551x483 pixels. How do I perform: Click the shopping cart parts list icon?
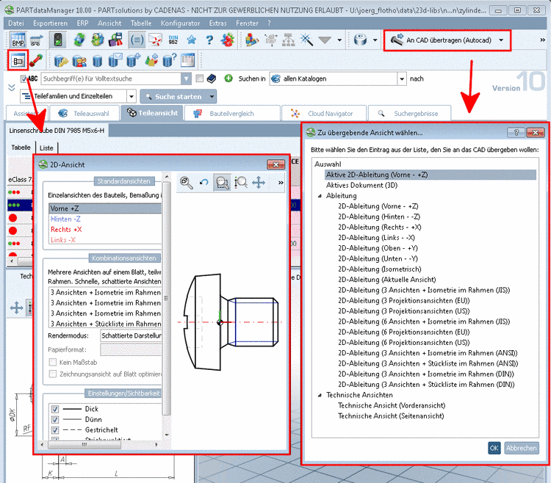37,40
